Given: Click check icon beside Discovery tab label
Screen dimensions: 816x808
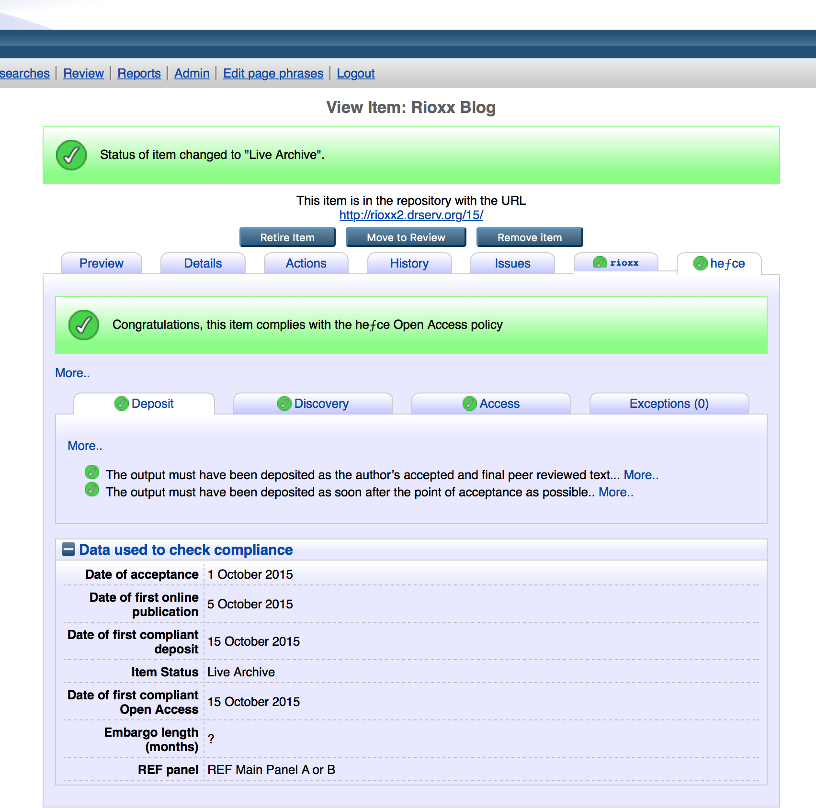Looking at the screenshot, I should coord(284,404).
